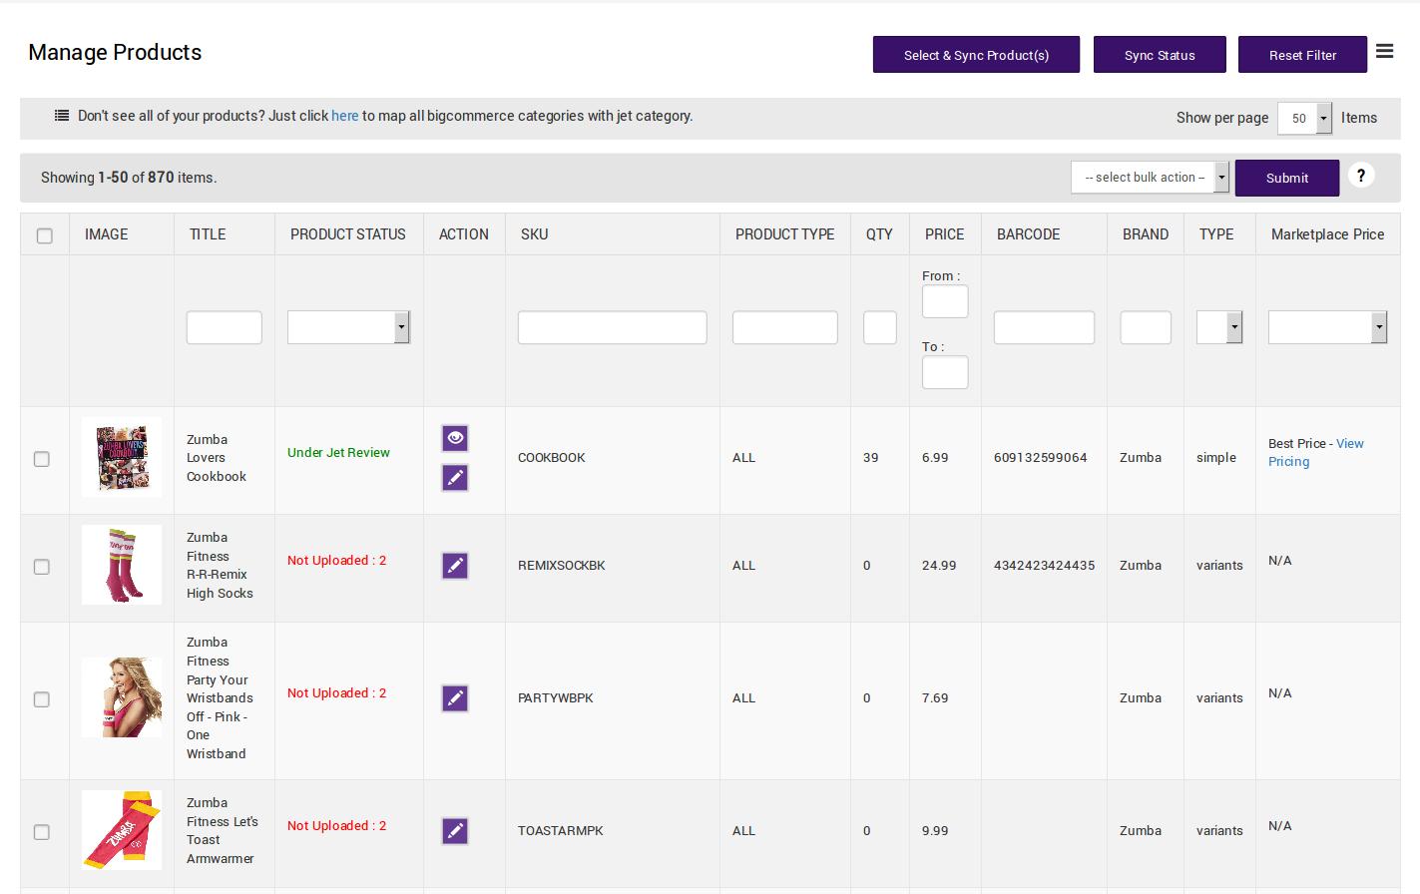Click the list icon near the mapping notice
The height and width of the screenshot is (894, 1420).
pyautogui.click(x=61, y=115)
